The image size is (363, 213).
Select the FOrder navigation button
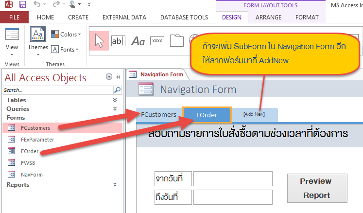(x=207, y=115)
